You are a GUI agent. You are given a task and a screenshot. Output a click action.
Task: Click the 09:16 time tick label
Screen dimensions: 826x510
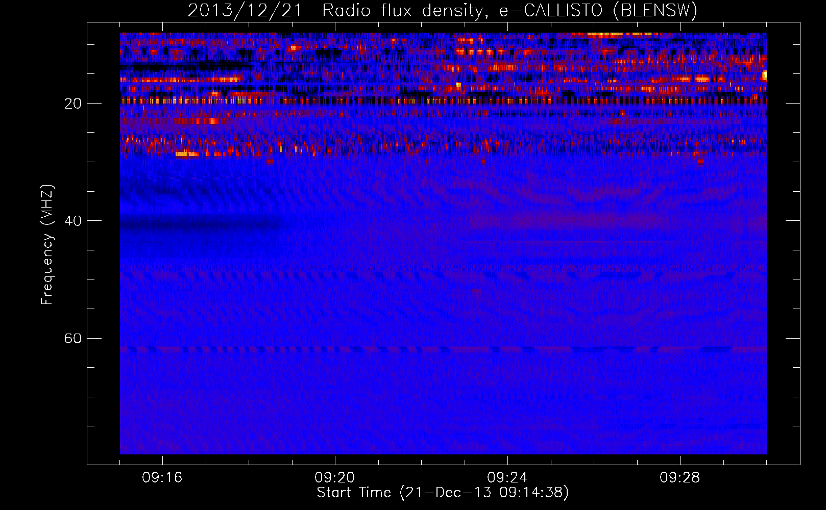click(x=162, y=478)
